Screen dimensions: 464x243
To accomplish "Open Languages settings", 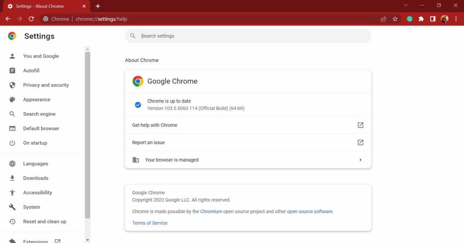I will pos(35,164).
